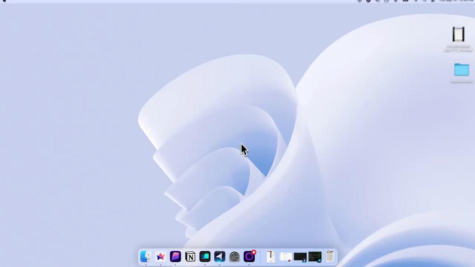
Task: Open Finder from the Dock
Action: (x=146, y=256)
